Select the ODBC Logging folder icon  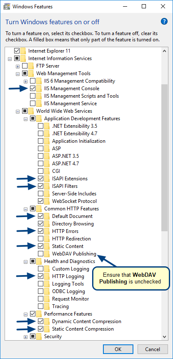[47, 291]
